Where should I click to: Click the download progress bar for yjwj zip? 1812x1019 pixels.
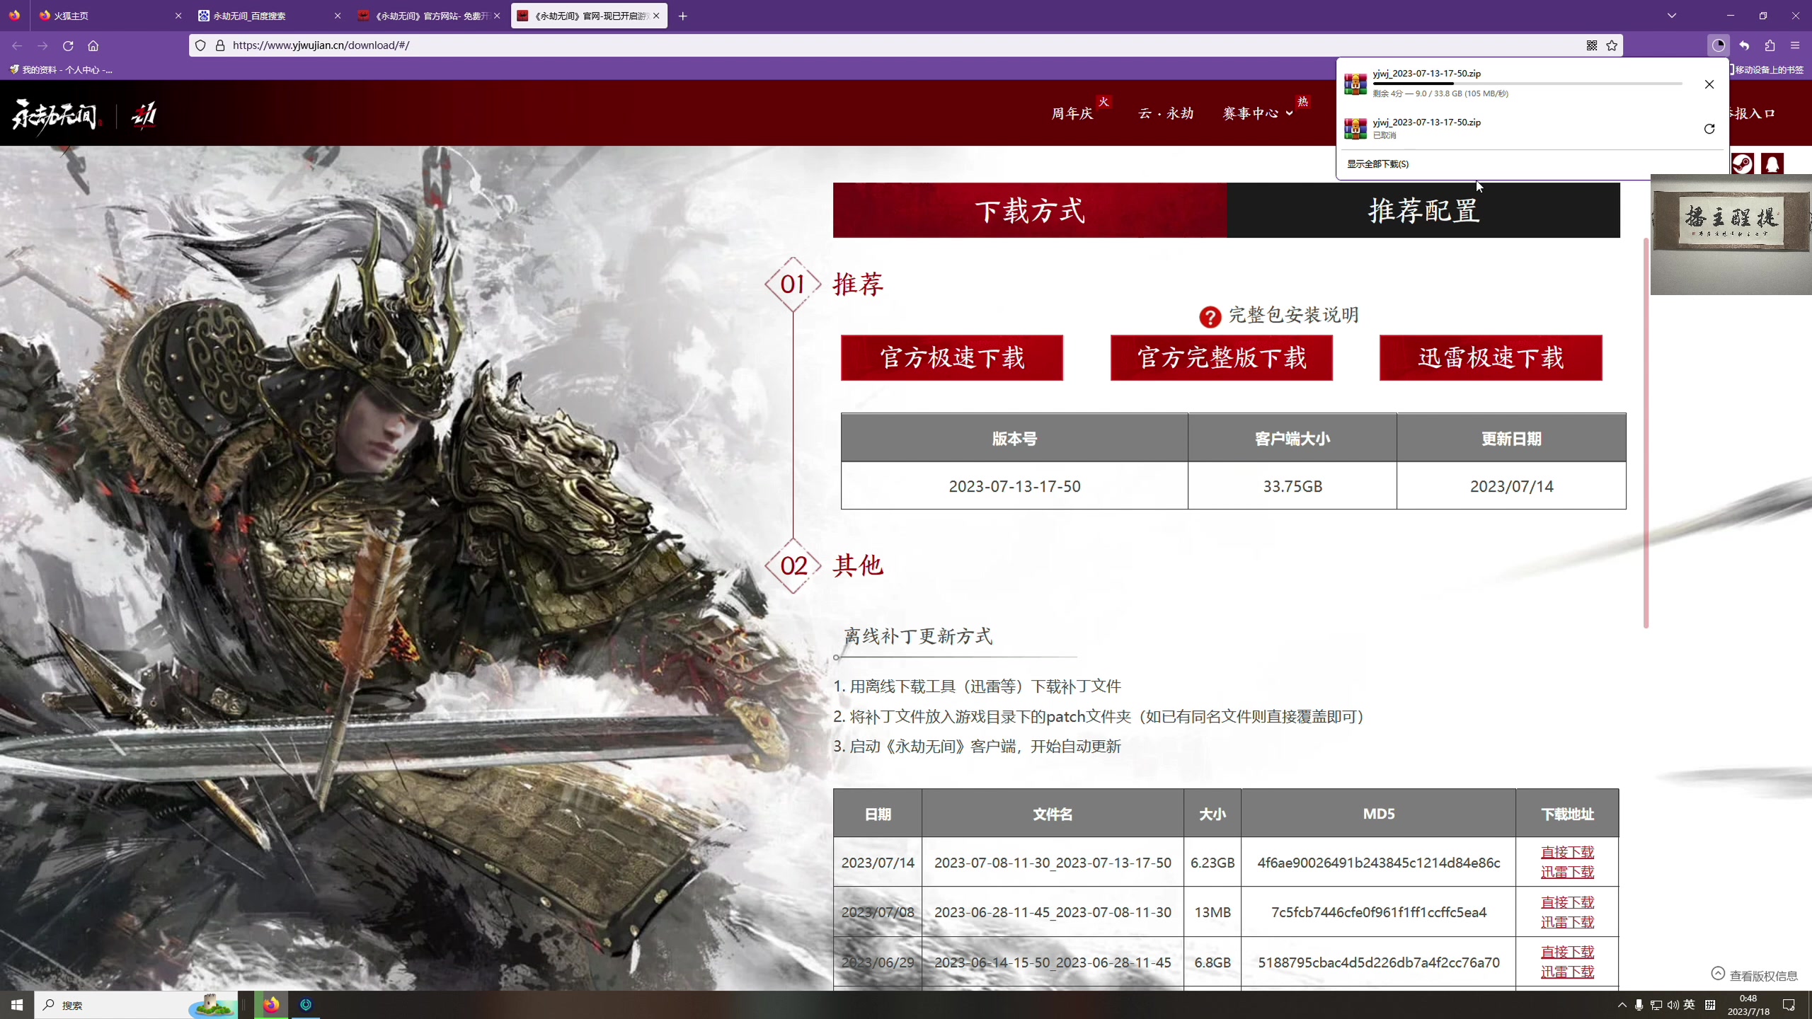1525,84
